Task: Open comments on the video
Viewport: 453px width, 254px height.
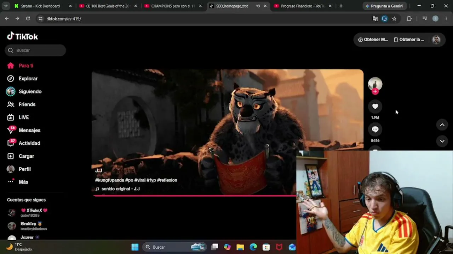Action: [375, 129]
